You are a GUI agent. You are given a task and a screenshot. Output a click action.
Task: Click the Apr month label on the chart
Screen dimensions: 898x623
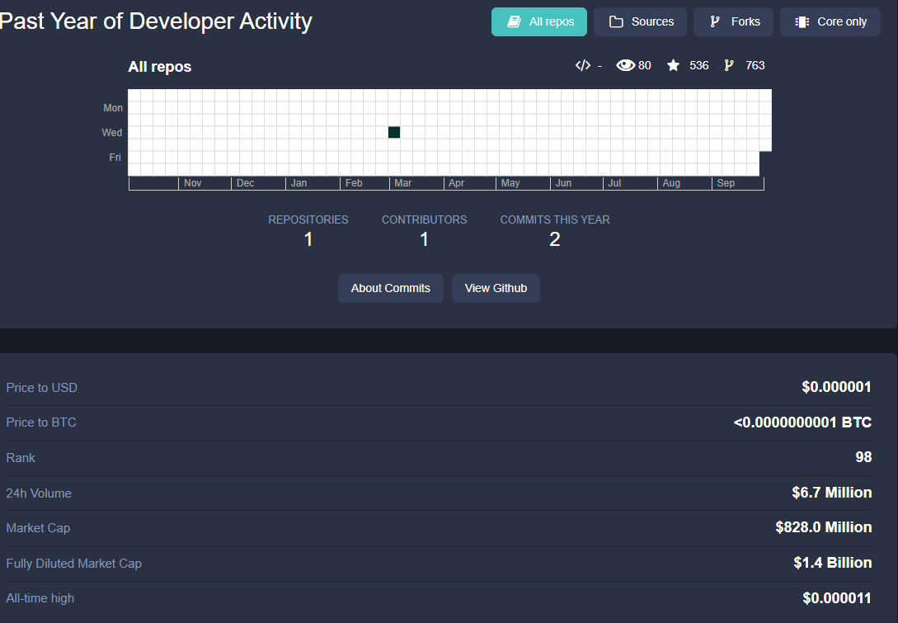click(x=457, y=183)
